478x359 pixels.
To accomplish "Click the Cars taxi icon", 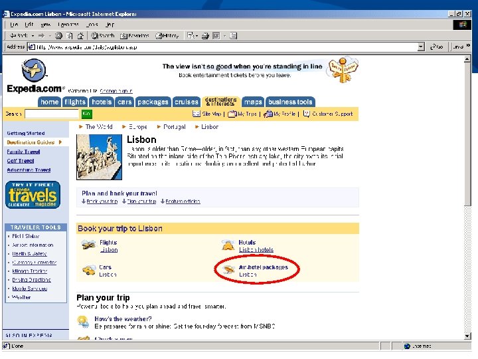I will tap(89, 270).
